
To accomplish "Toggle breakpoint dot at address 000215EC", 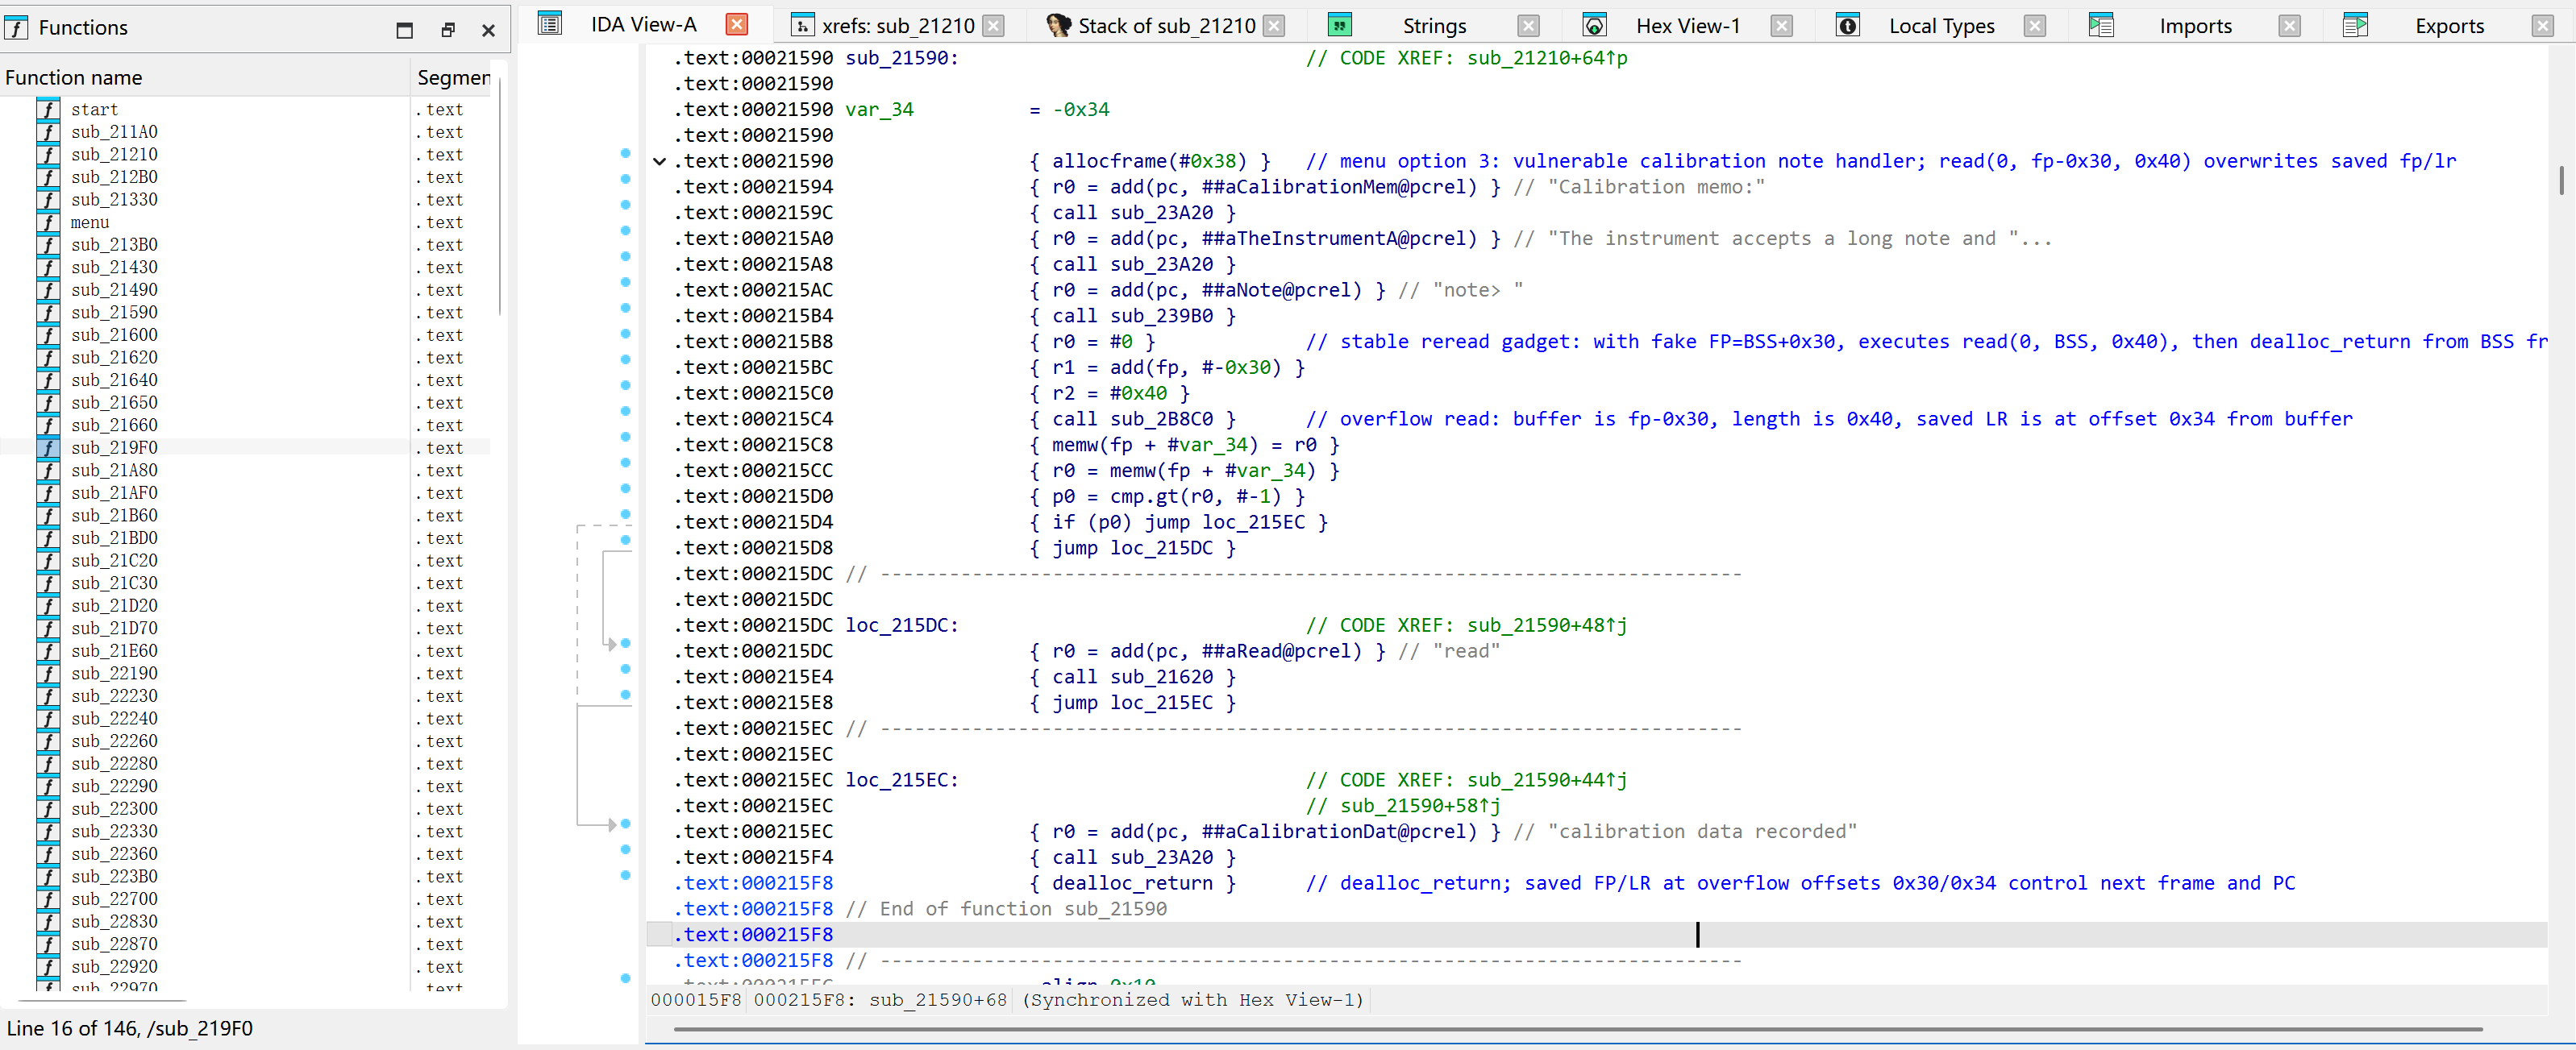I will coord(625,824).
